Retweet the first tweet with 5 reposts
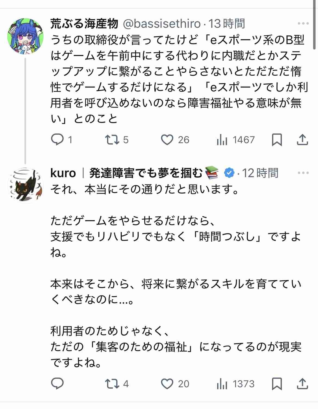Image resolution: width=318 pixels, height=409 pixels. 112,140
